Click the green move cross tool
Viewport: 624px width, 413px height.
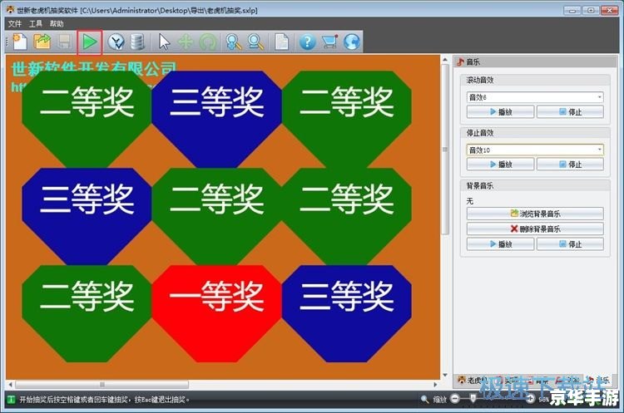coord(186,42)
